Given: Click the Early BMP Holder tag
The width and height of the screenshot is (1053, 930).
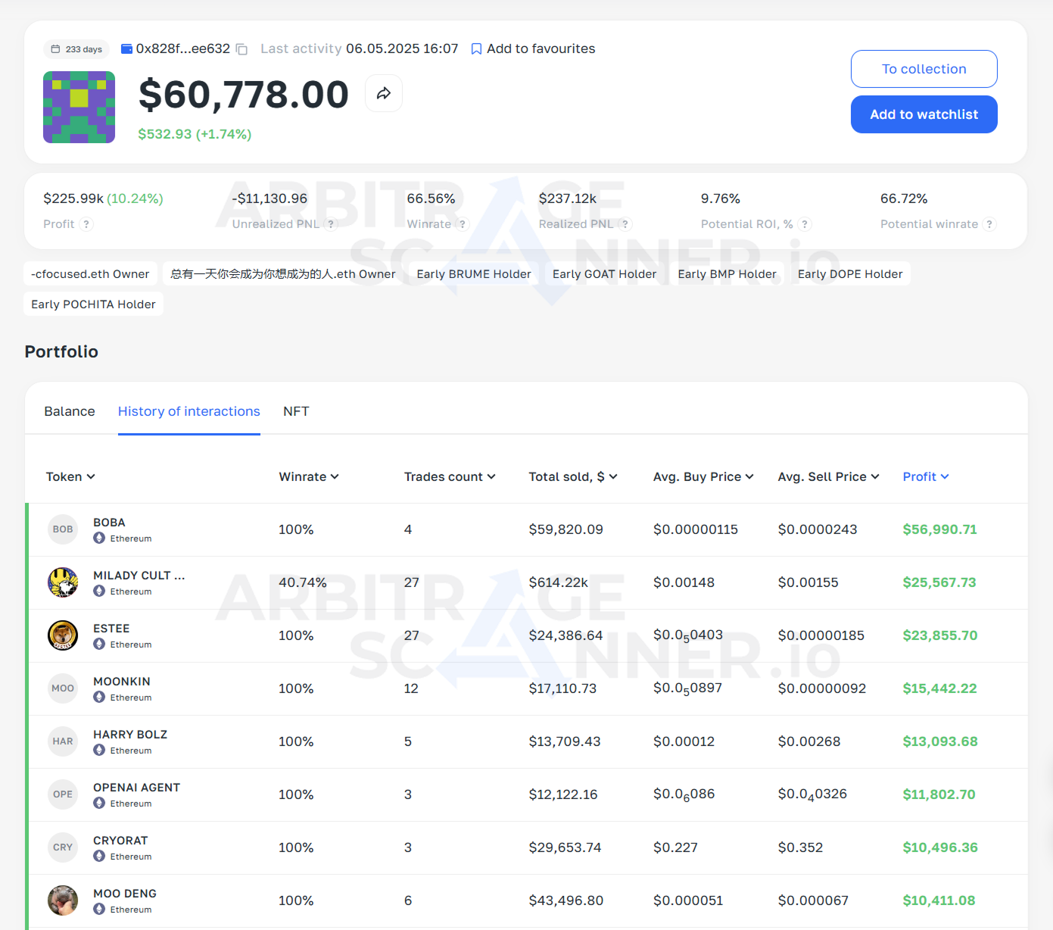Looking at the screenshot, I should (727, 274).
